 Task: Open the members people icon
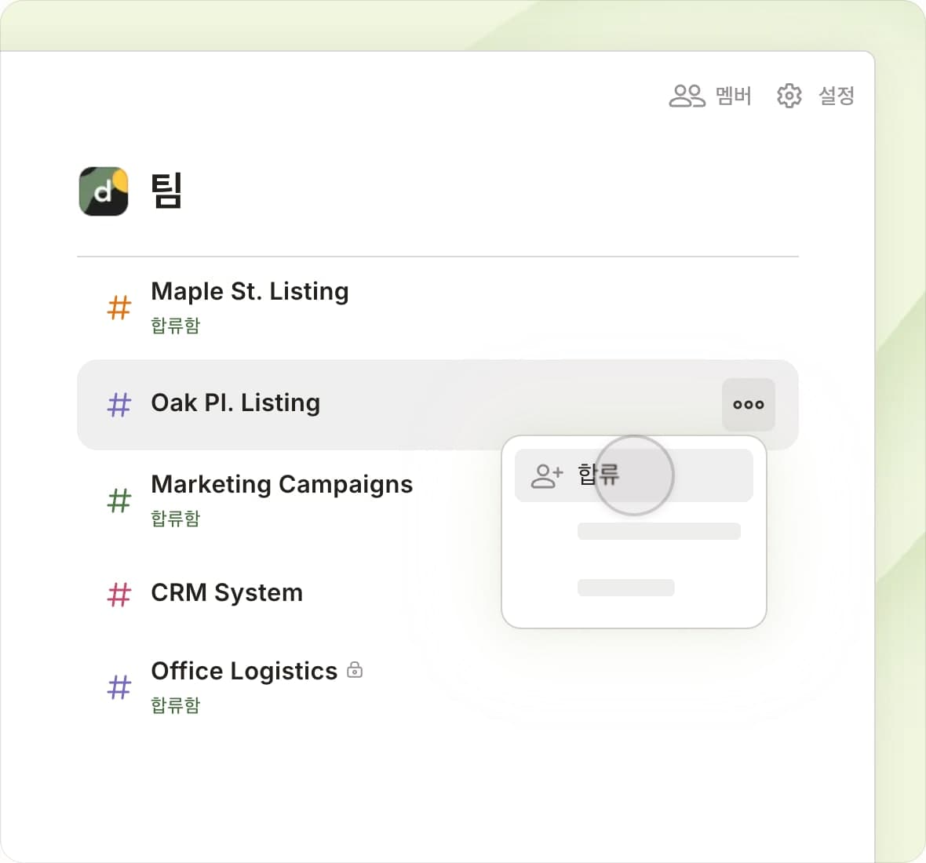pos(686,96)
